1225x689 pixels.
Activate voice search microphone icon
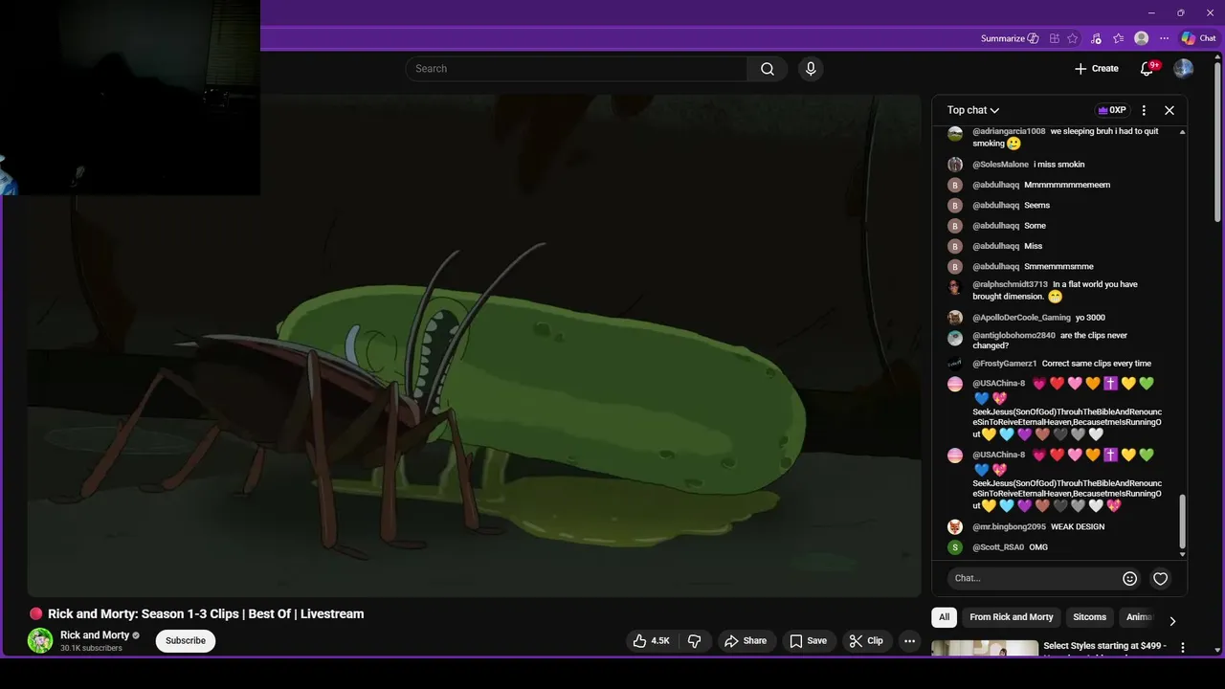pyautogui.click(x=811, y=69)
